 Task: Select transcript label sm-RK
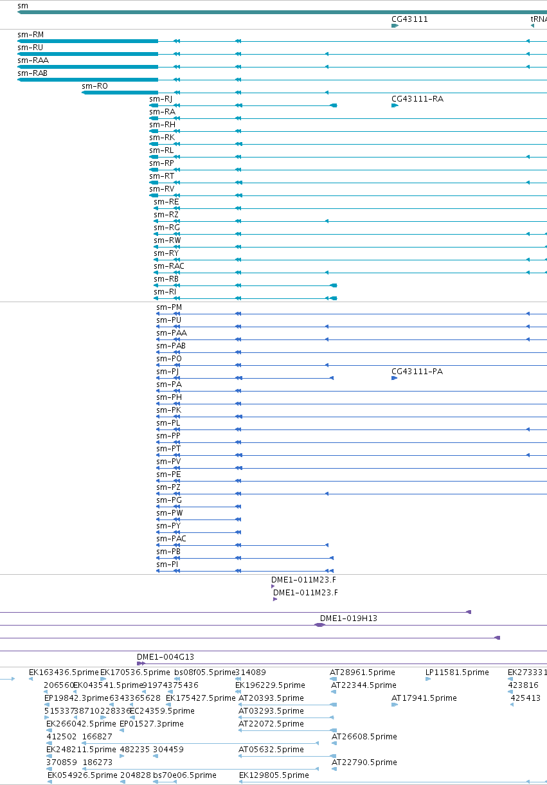point(162,138)
